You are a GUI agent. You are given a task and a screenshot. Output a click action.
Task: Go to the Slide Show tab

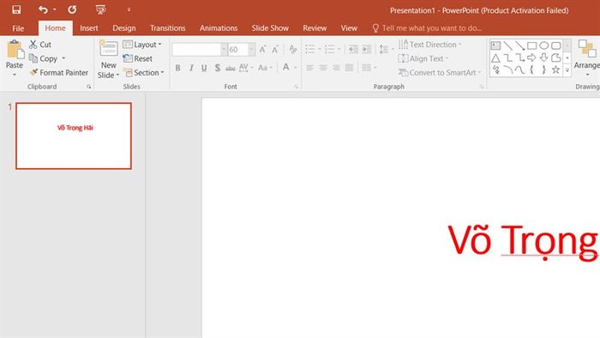270,28
